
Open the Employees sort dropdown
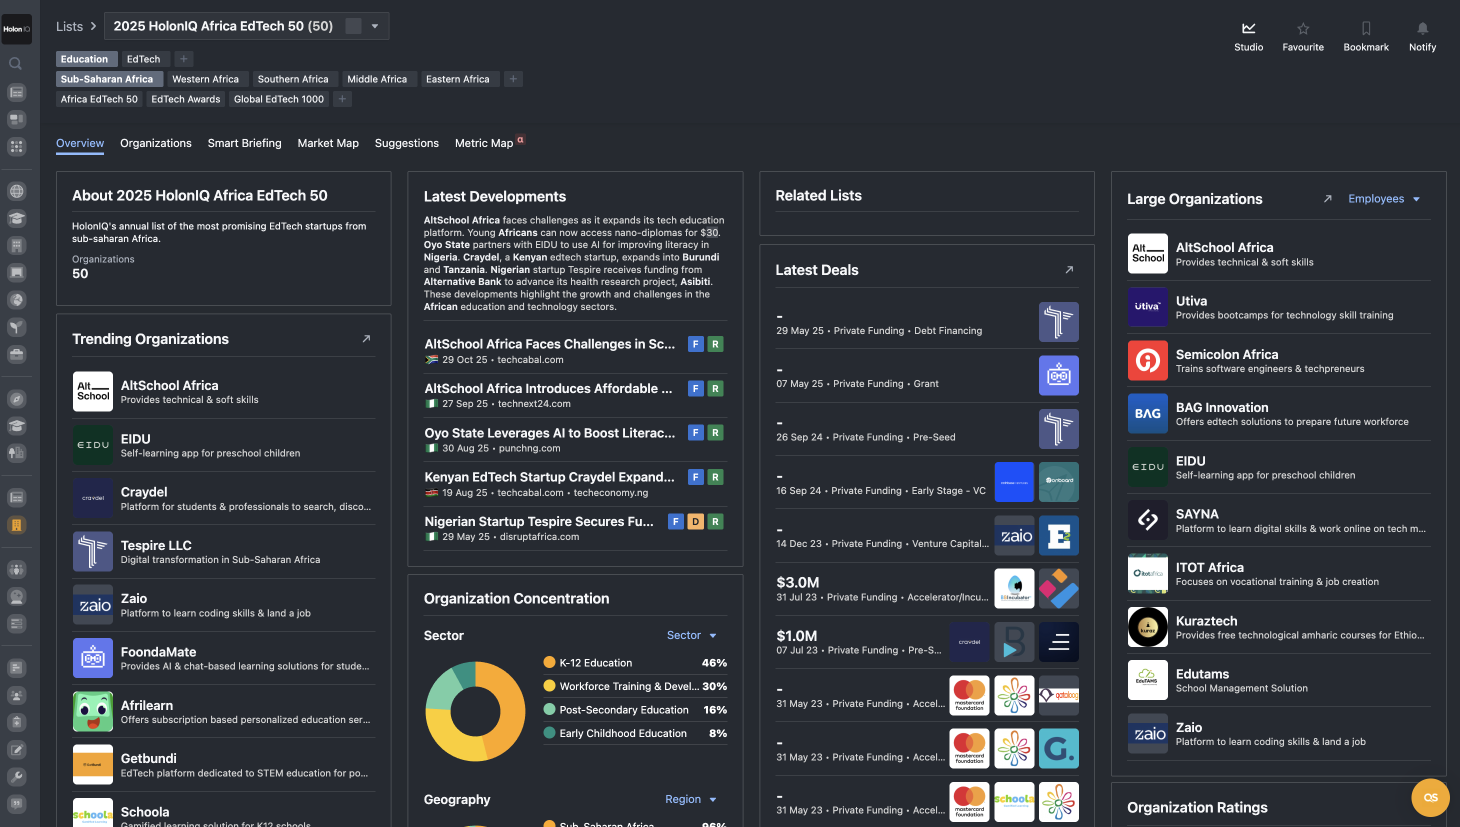pos(1383,199)
